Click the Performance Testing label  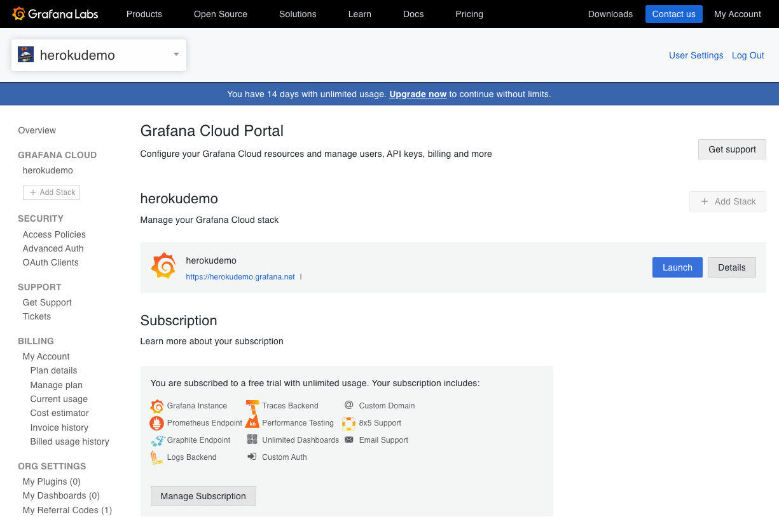pos(298,423)
